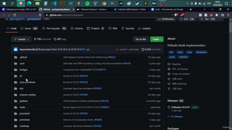This screenshot has height=130, width=232.
Task: Open Notifications button
Action: click(166, 19)
